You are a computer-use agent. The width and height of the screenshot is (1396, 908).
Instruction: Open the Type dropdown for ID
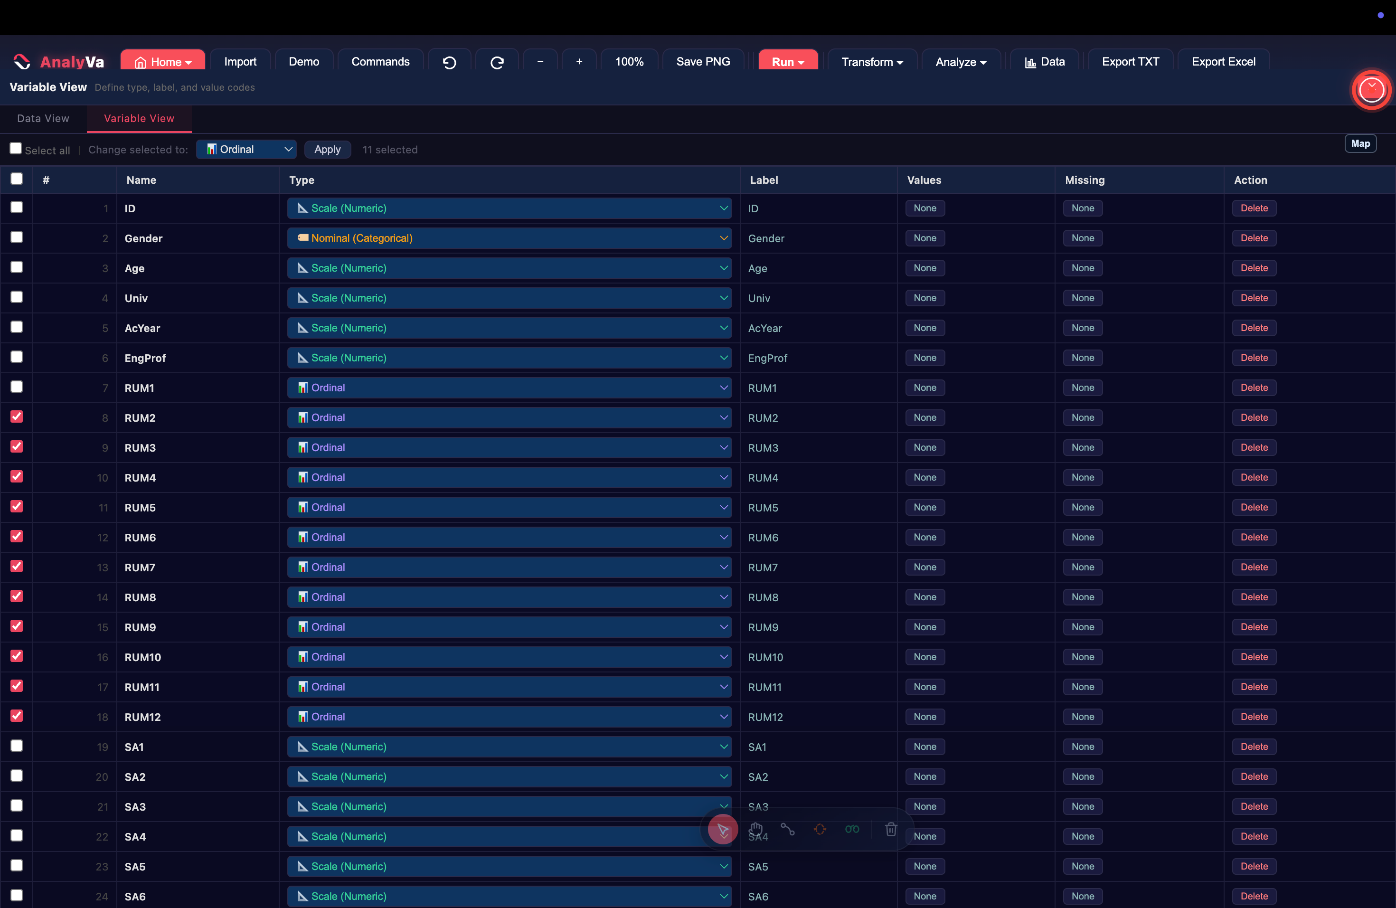click(509, 208)
